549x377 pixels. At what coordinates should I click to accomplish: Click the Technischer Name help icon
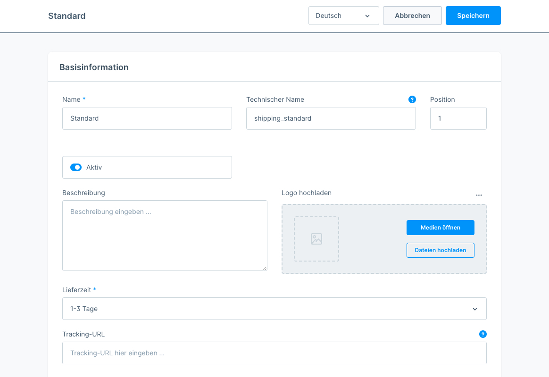pyautogui.click(x=412, y=99)
